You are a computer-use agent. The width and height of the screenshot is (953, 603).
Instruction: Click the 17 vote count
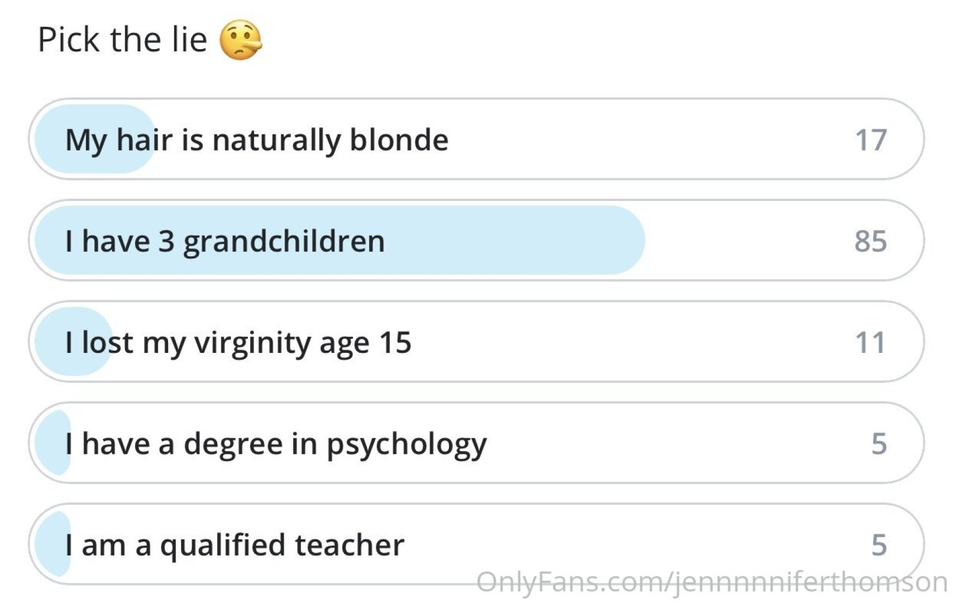tap(870, 140)
